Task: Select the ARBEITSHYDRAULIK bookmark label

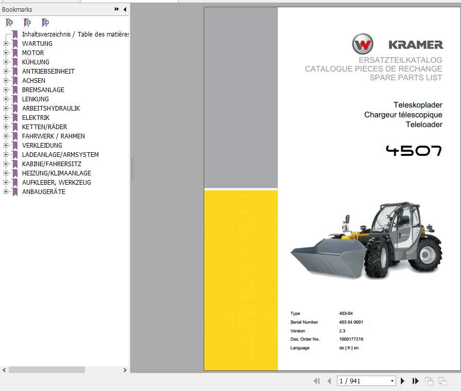Action: (x=51, y=109)
